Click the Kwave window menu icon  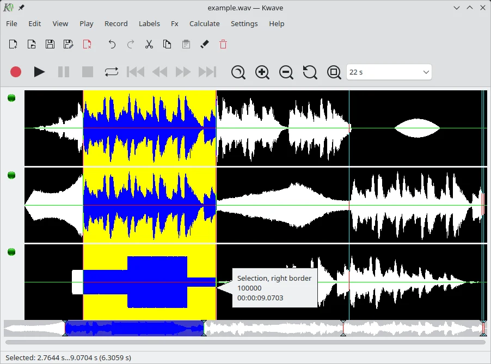point(9,8)
